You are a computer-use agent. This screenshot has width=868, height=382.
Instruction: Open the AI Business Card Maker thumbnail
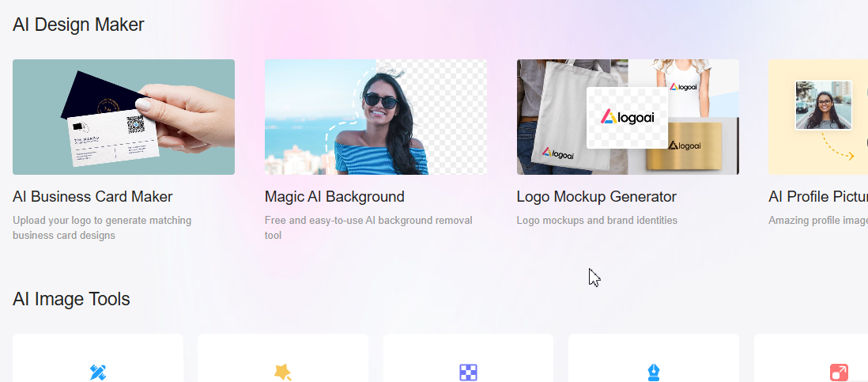coord(123,117)
